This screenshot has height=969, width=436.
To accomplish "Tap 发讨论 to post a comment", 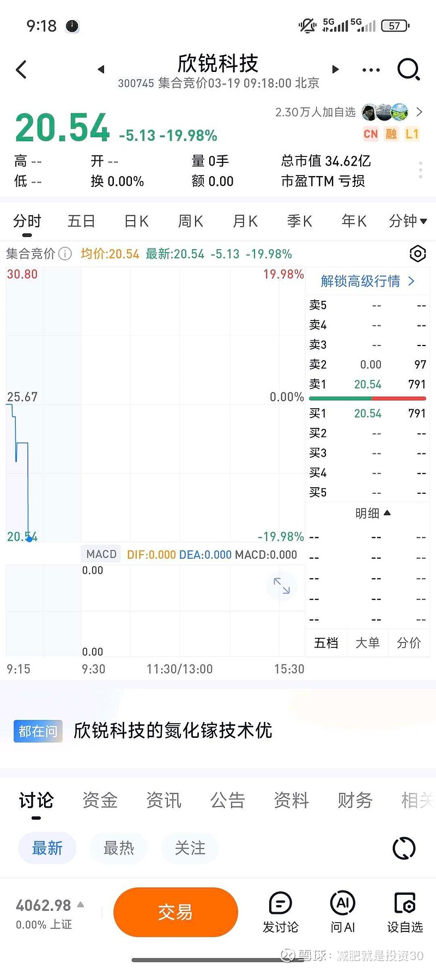I will [281, 912].
